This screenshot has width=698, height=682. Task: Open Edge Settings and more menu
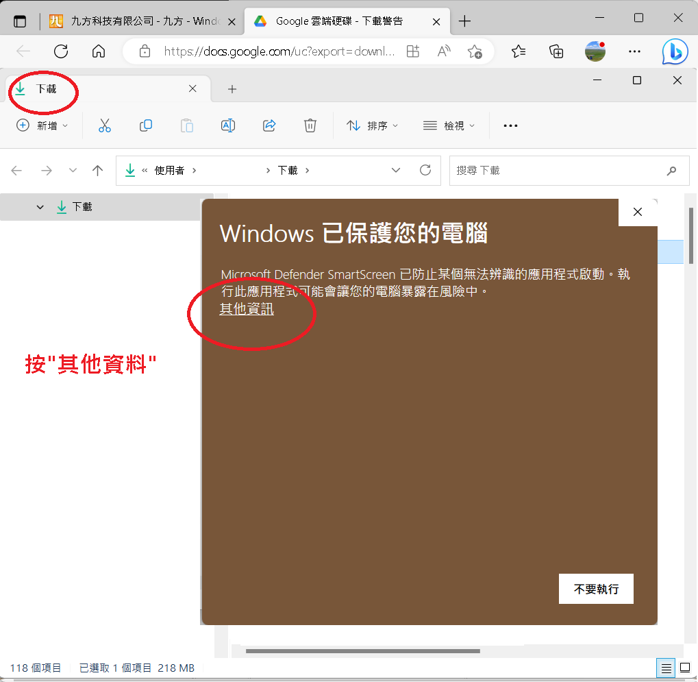pyautogui.click(x=634, y=51)
